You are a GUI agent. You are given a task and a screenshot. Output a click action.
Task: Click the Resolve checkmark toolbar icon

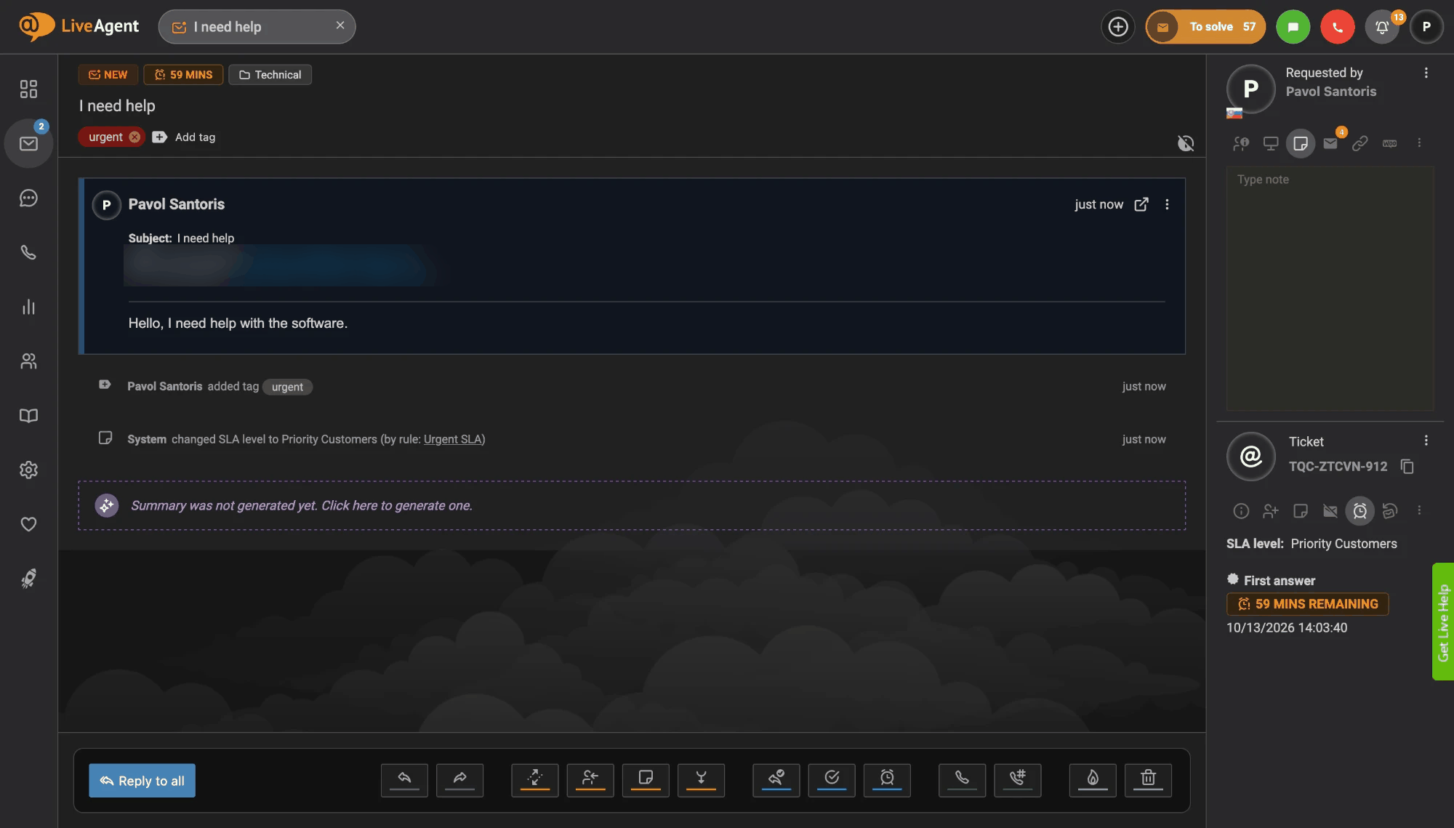click(831, 780)
